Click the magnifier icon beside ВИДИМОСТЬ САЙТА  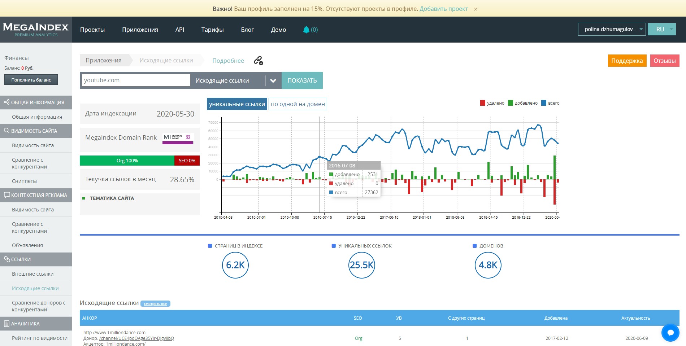6,131
